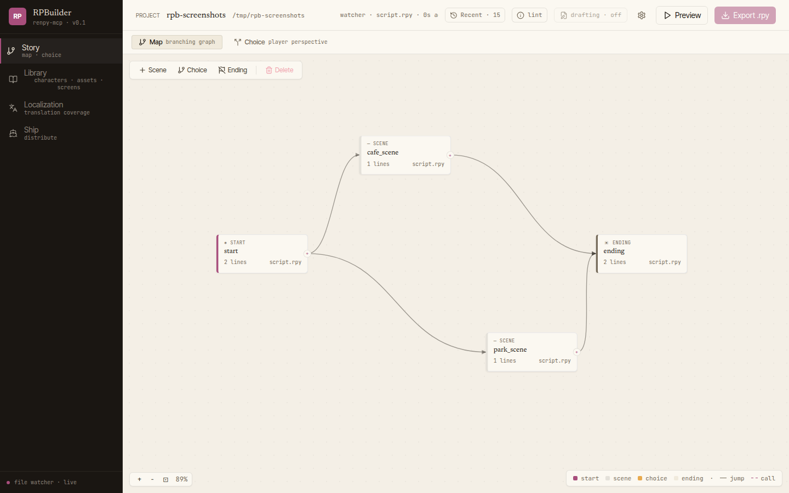Click the Library book icon
Screen dimensions: 789x493
pos(13,79)
